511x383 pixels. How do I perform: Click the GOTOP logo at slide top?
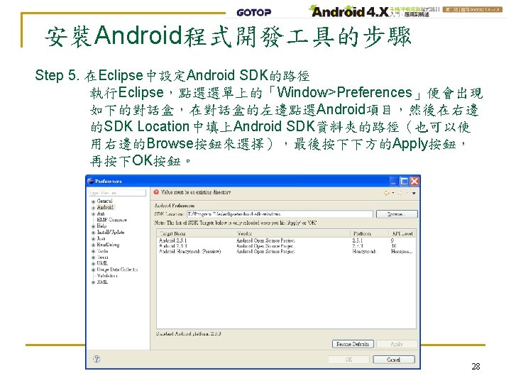click(254, 12)
